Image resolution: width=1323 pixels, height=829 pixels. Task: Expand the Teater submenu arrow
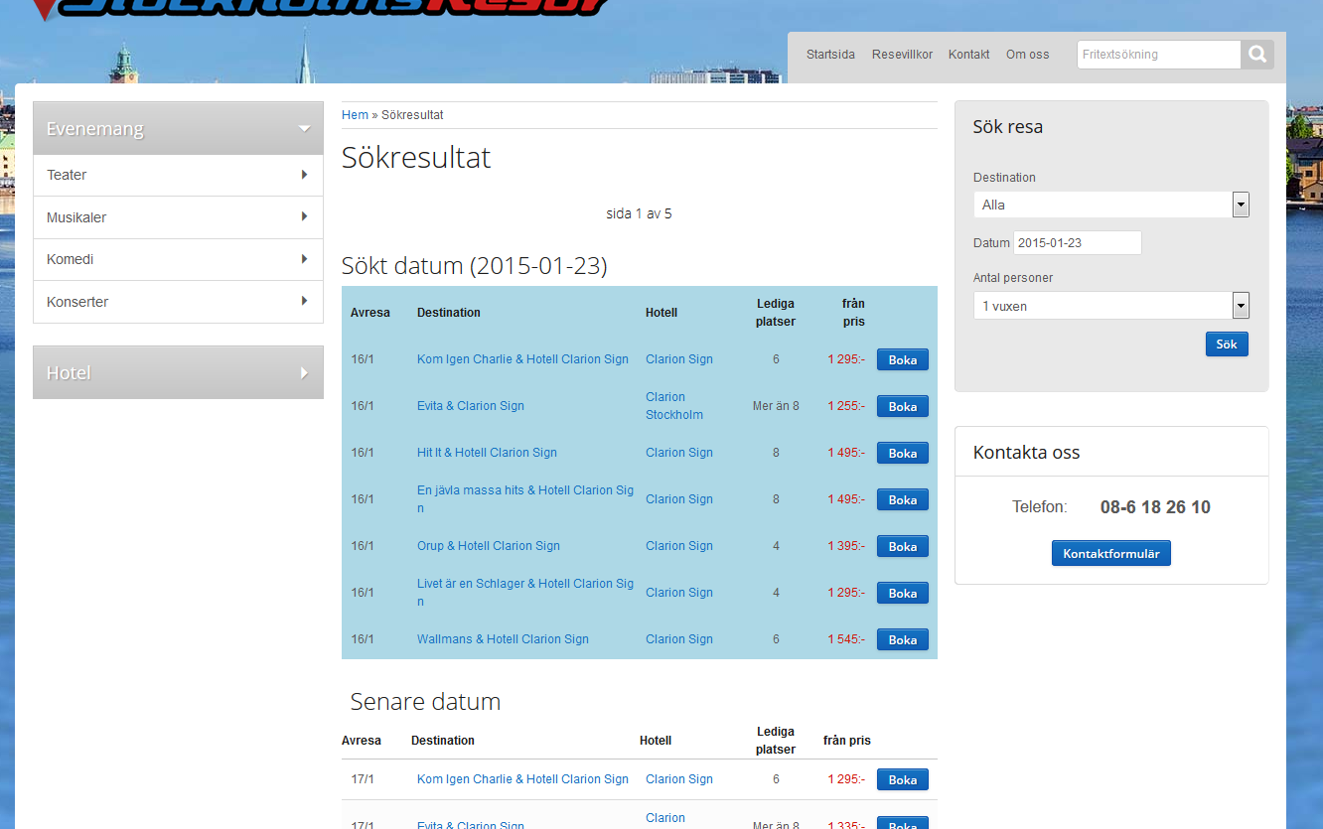tap(304, 175)
